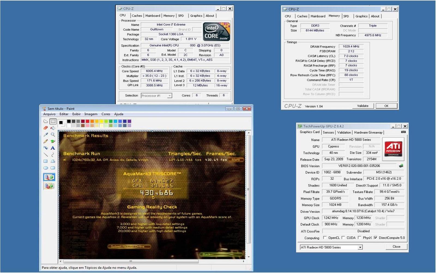This screenshot has width=436, height=273.
Task: Click the foreground/background color box in Paint
Action: [62, 123]
